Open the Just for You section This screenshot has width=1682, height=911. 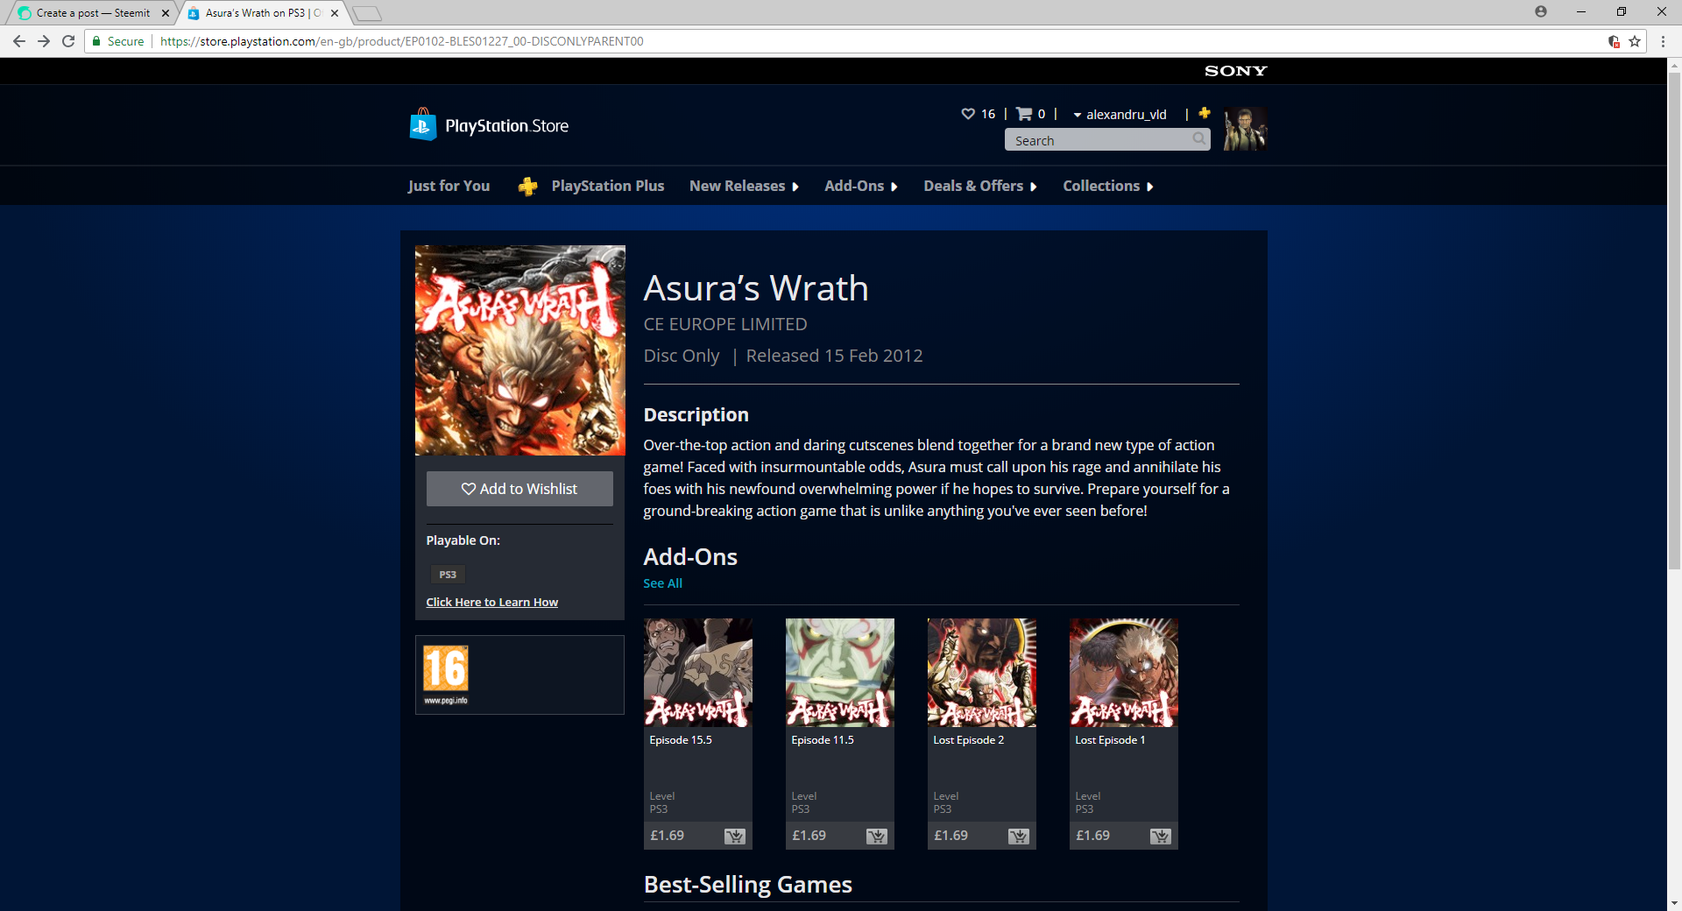(449, 186)
